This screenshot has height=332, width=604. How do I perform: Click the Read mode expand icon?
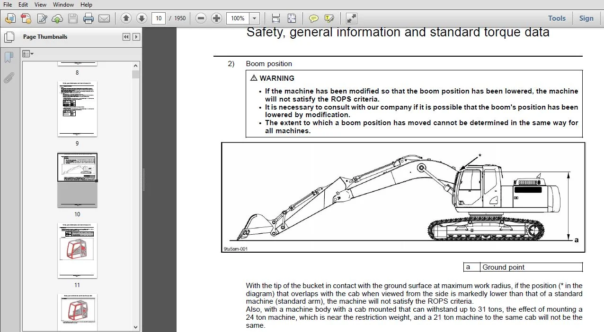pos(351,18)
